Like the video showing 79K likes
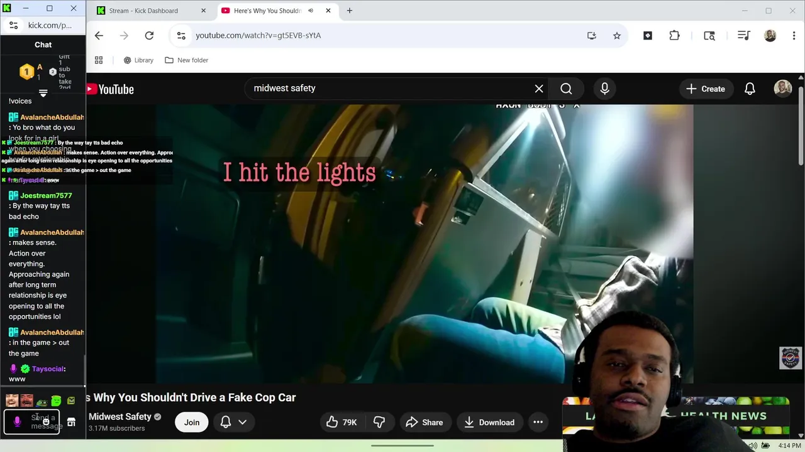 [x=341, y=422]
